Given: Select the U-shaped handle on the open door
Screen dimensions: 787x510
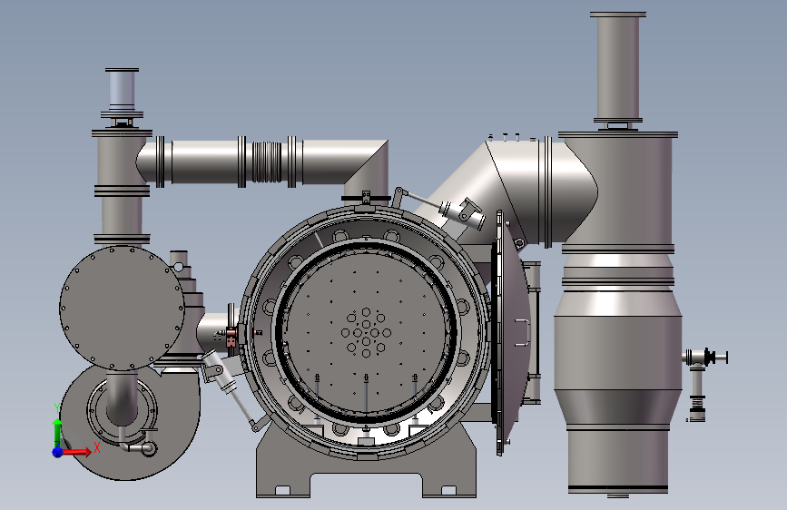Looking at the screenshot, I should (524, 332).
